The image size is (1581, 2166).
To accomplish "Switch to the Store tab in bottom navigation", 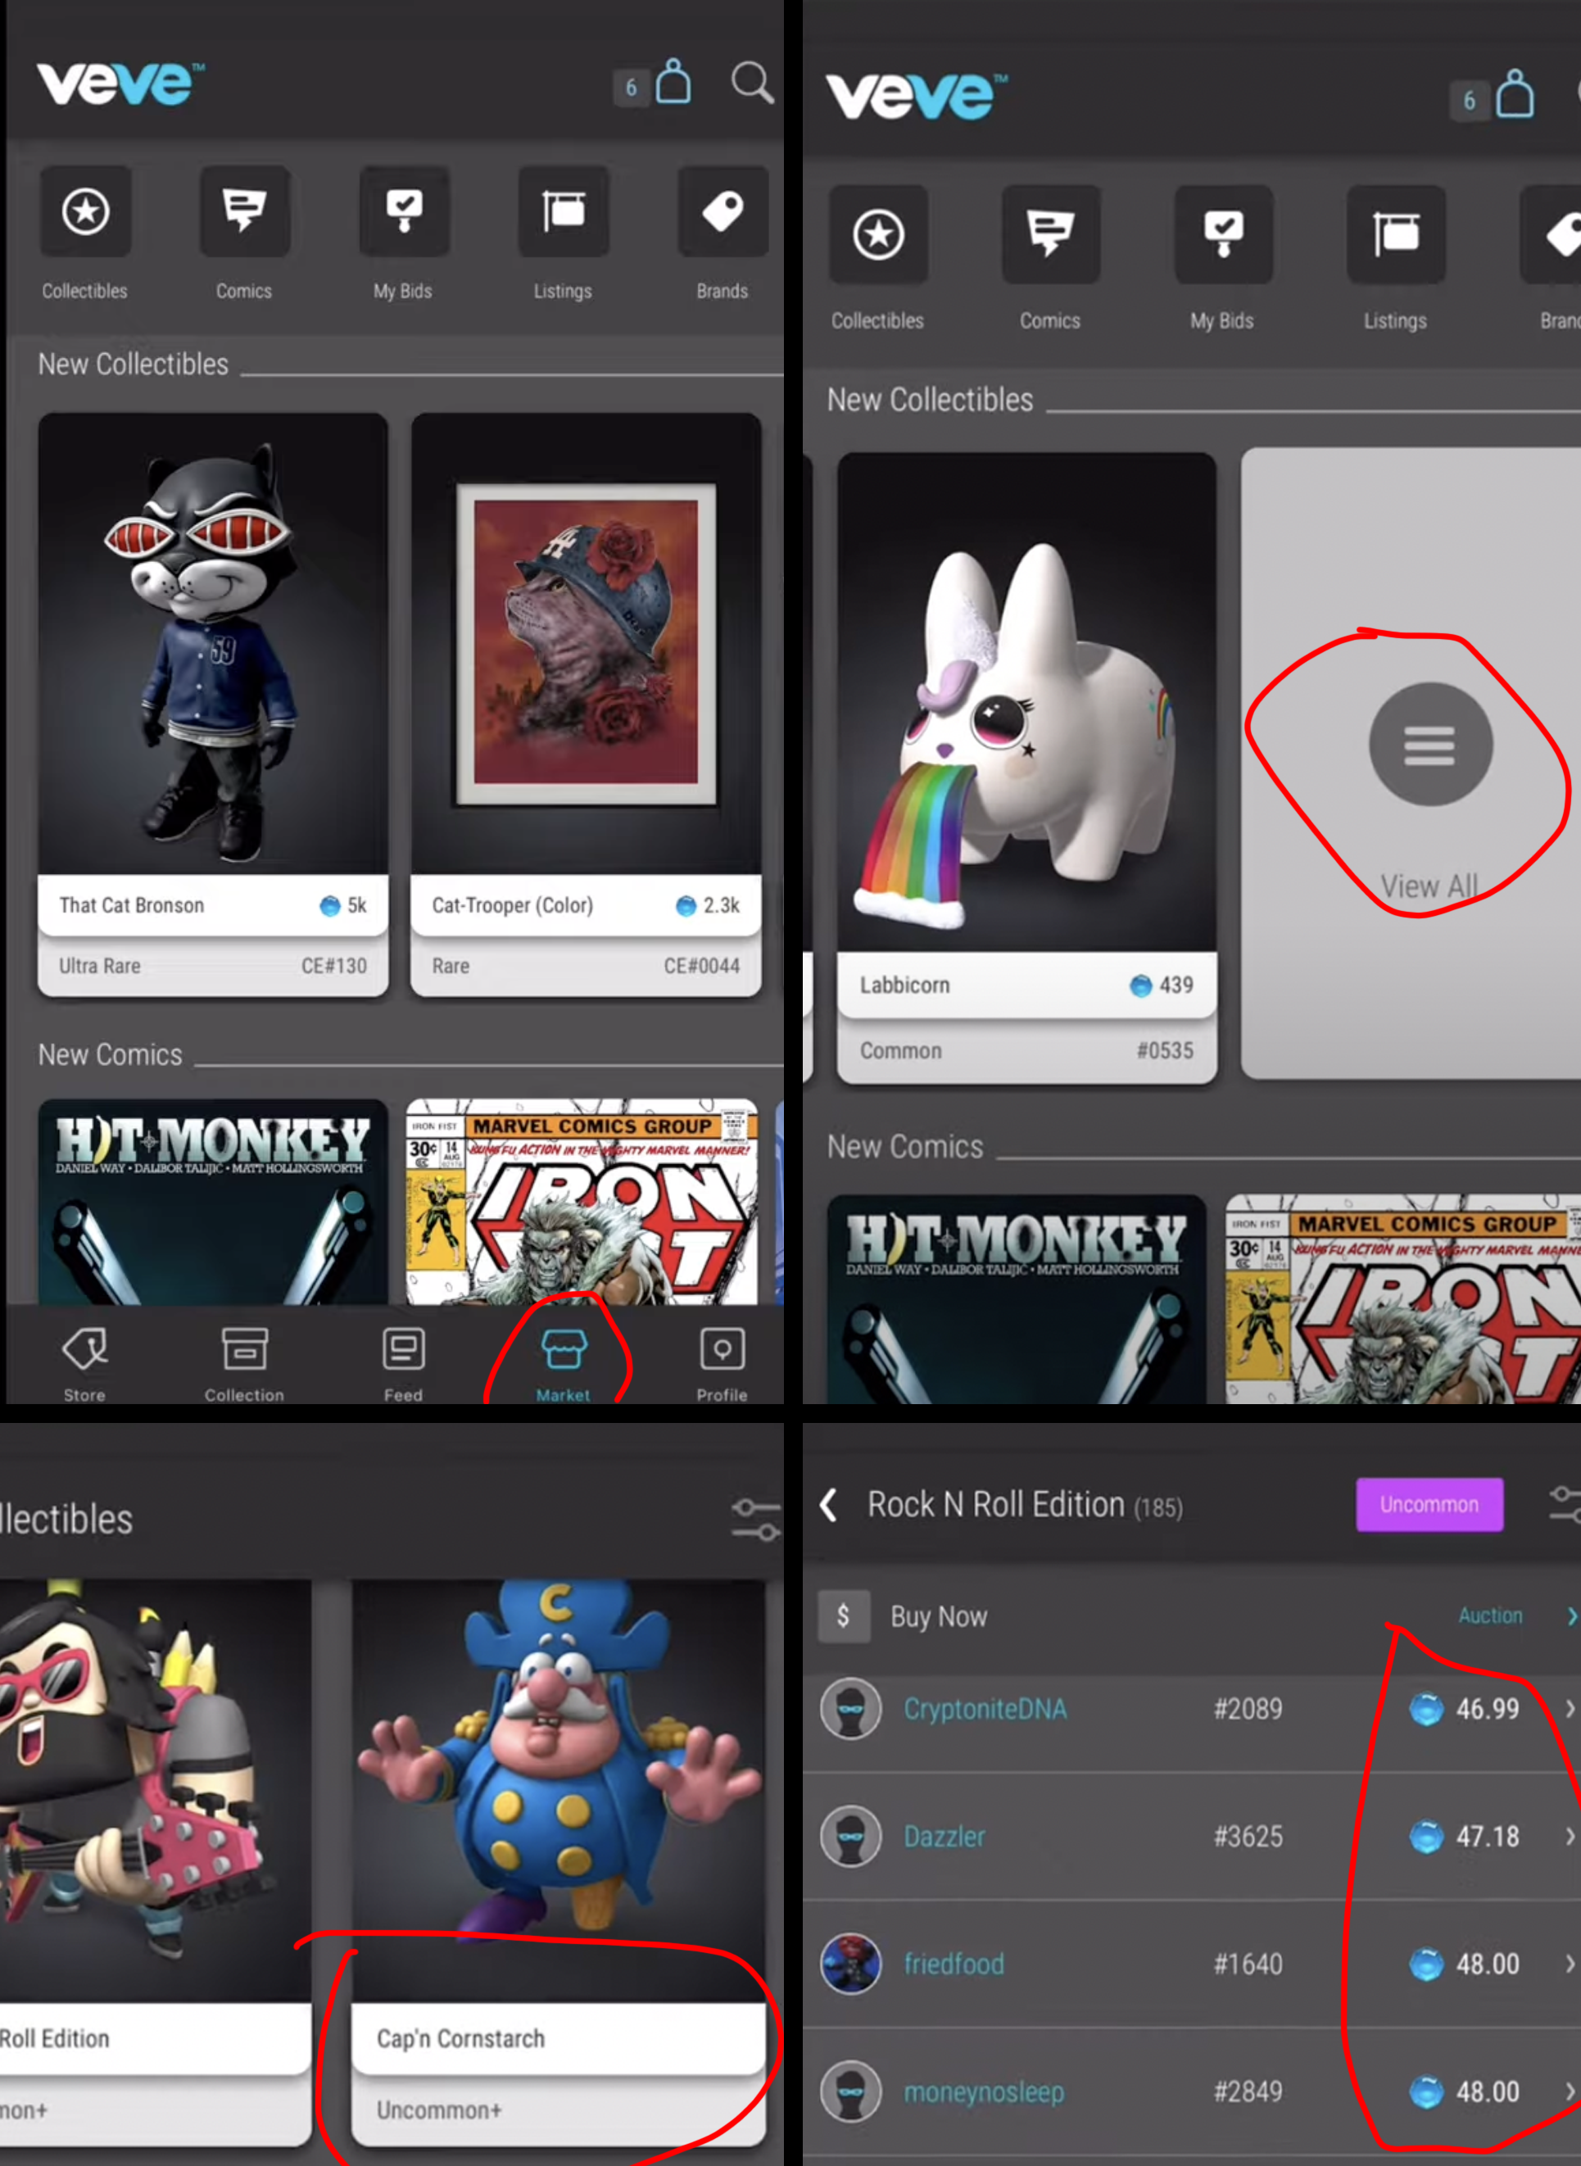I will pyautogui.click(x=84, y=1364).
